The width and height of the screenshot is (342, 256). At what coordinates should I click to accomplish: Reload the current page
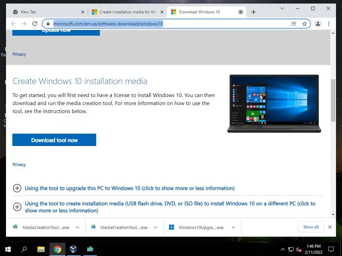pos(35,24)
